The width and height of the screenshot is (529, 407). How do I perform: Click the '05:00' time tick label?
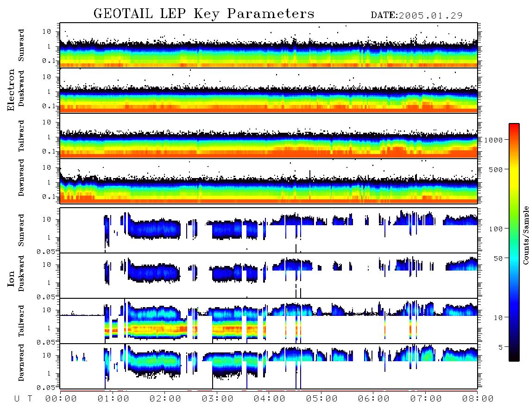click(322, 399)
